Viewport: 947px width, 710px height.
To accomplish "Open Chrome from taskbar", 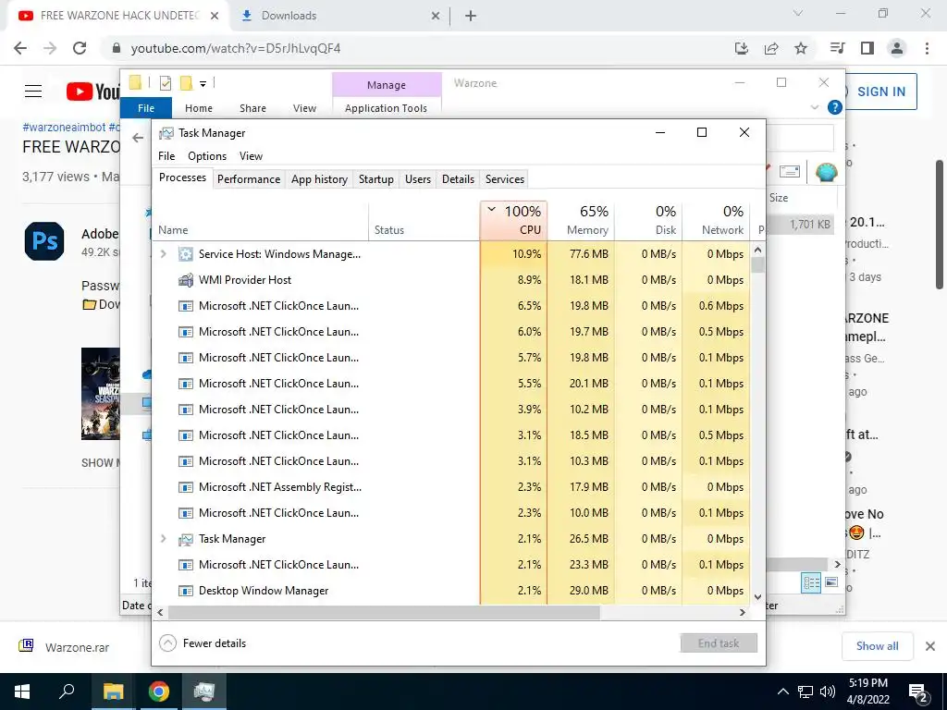I will pyautogui.click(x=159, y=692).
